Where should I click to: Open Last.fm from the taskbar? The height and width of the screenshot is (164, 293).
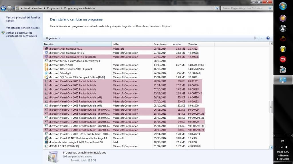pyautogui.click(x=283, y=59)
